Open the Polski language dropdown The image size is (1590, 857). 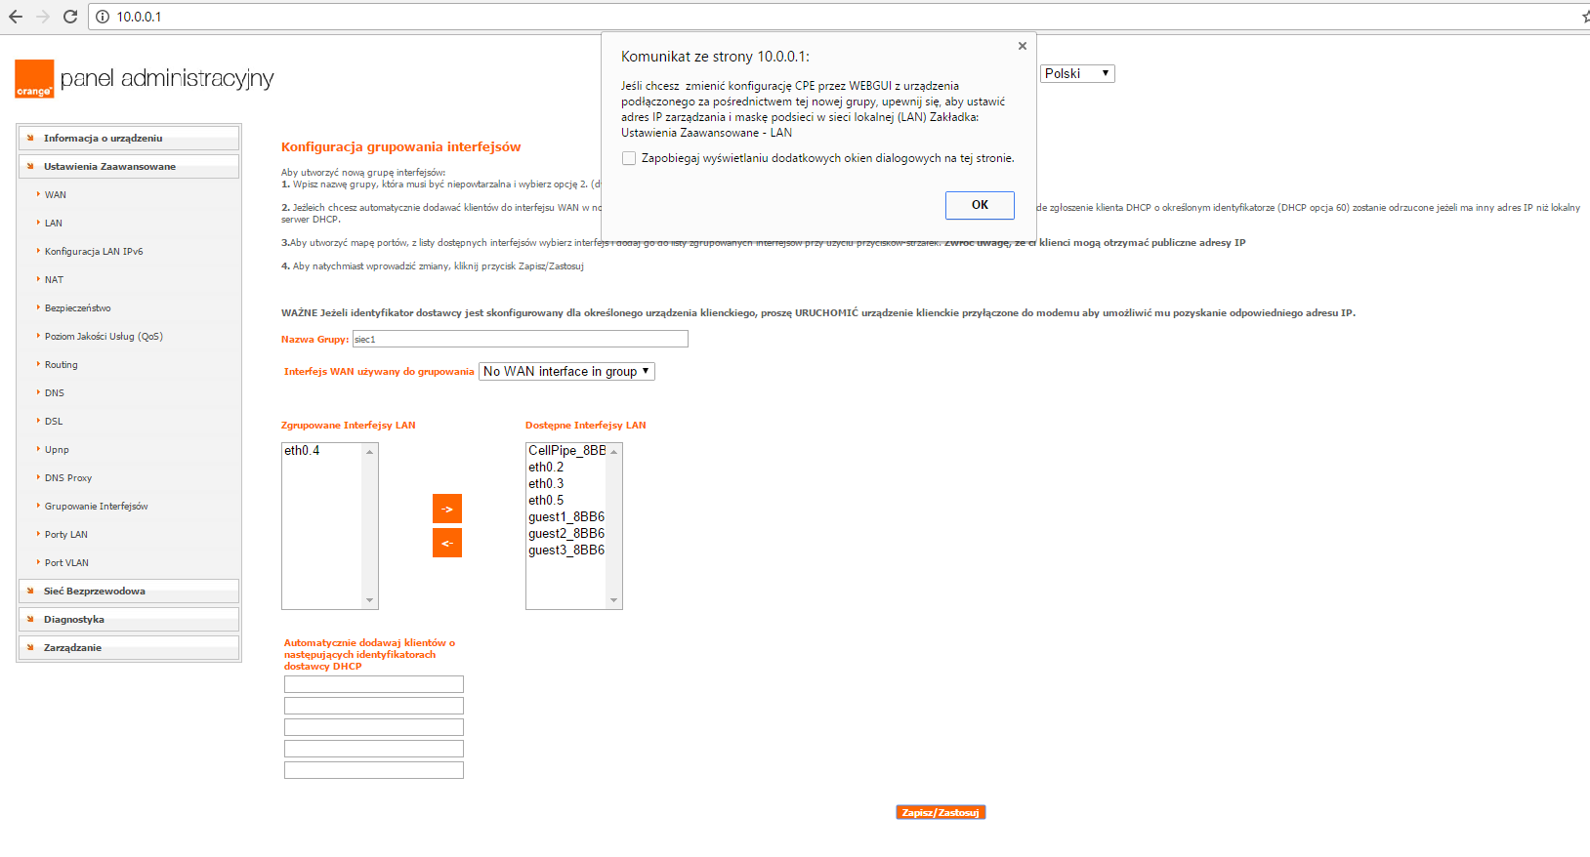tap(1077, 73)
